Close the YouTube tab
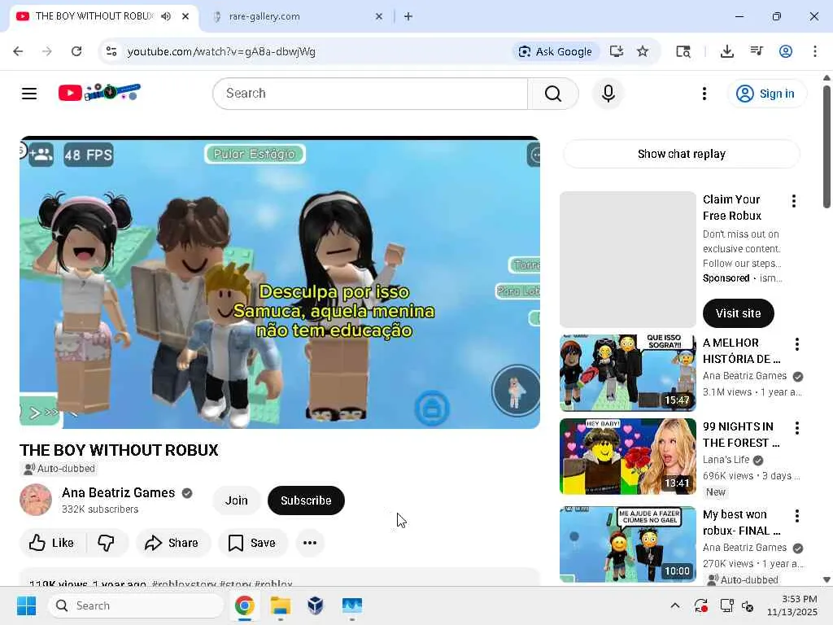The height and width of the screenshot is (625, 833). (x=185, y=16)
